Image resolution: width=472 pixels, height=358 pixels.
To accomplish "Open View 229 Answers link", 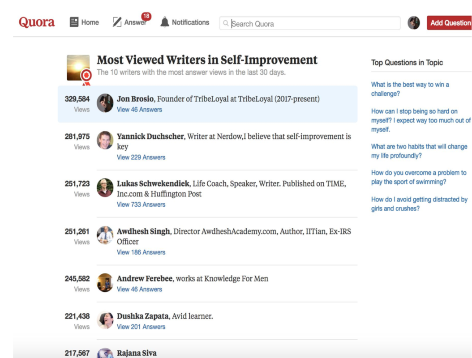I will tap(141, 158).
